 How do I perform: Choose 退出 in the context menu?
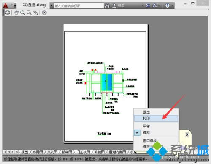[x=156, y=112]
